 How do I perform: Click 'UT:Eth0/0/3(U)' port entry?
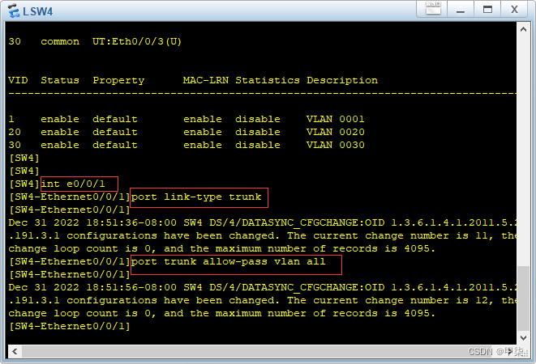pos(137,41)
